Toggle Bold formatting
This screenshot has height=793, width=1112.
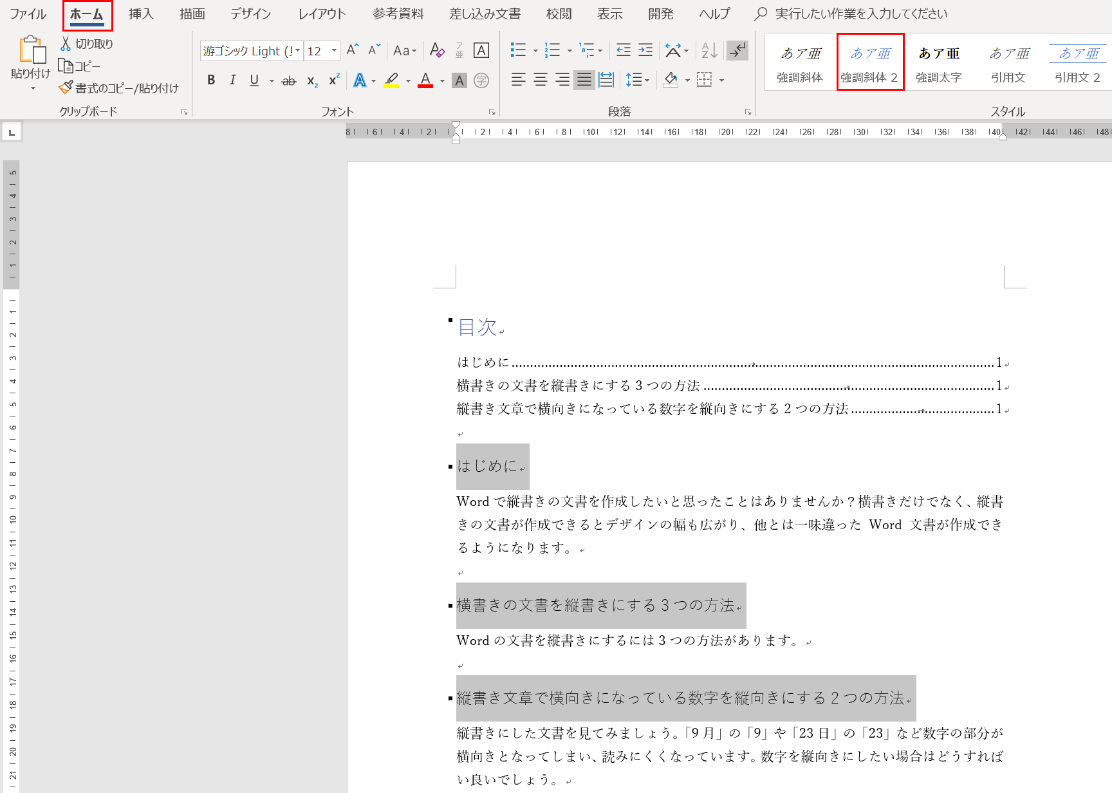(211, 80)
